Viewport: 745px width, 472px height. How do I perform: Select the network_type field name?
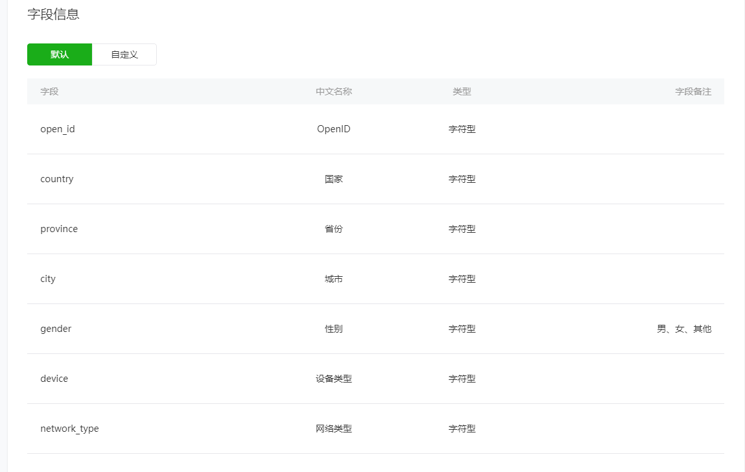click(69, 429)
